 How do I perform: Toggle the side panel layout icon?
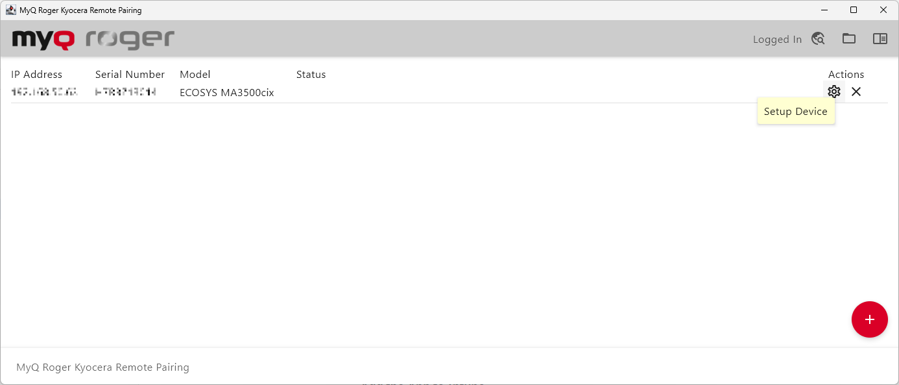880,39
